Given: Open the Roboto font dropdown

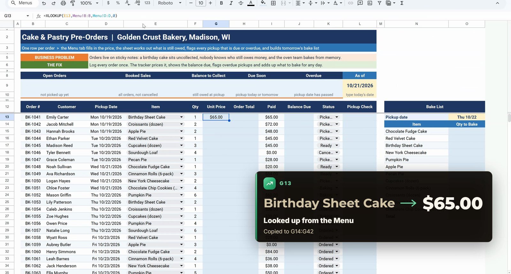Looking at the screenshot, I should [x=170, y=3].
